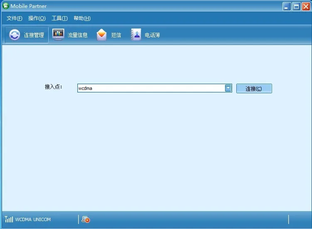Open the 连接管理 connection manager tab
The width and height of the screenshot is (312, 229).
click(27, 35)
